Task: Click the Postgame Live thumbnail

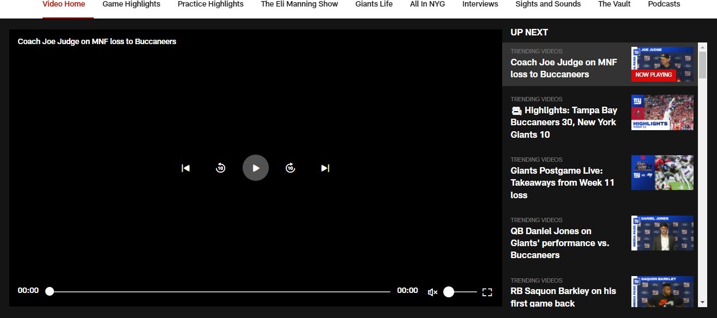Action: point(662,173)
